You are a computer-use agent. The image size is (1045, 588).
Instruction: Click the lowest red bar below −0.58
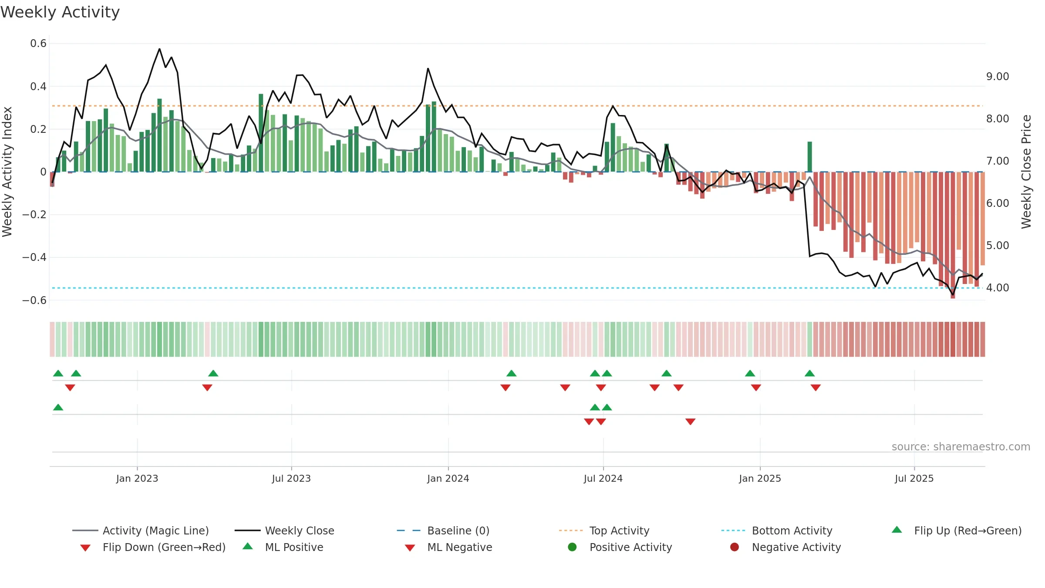click(x=953, y=235)
